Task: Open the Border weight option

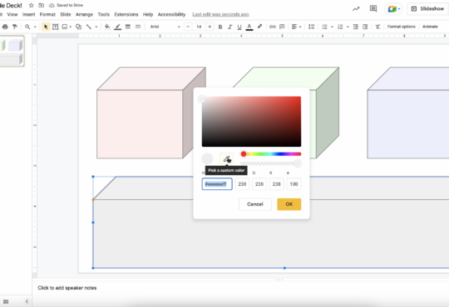Action: point(128,27)
